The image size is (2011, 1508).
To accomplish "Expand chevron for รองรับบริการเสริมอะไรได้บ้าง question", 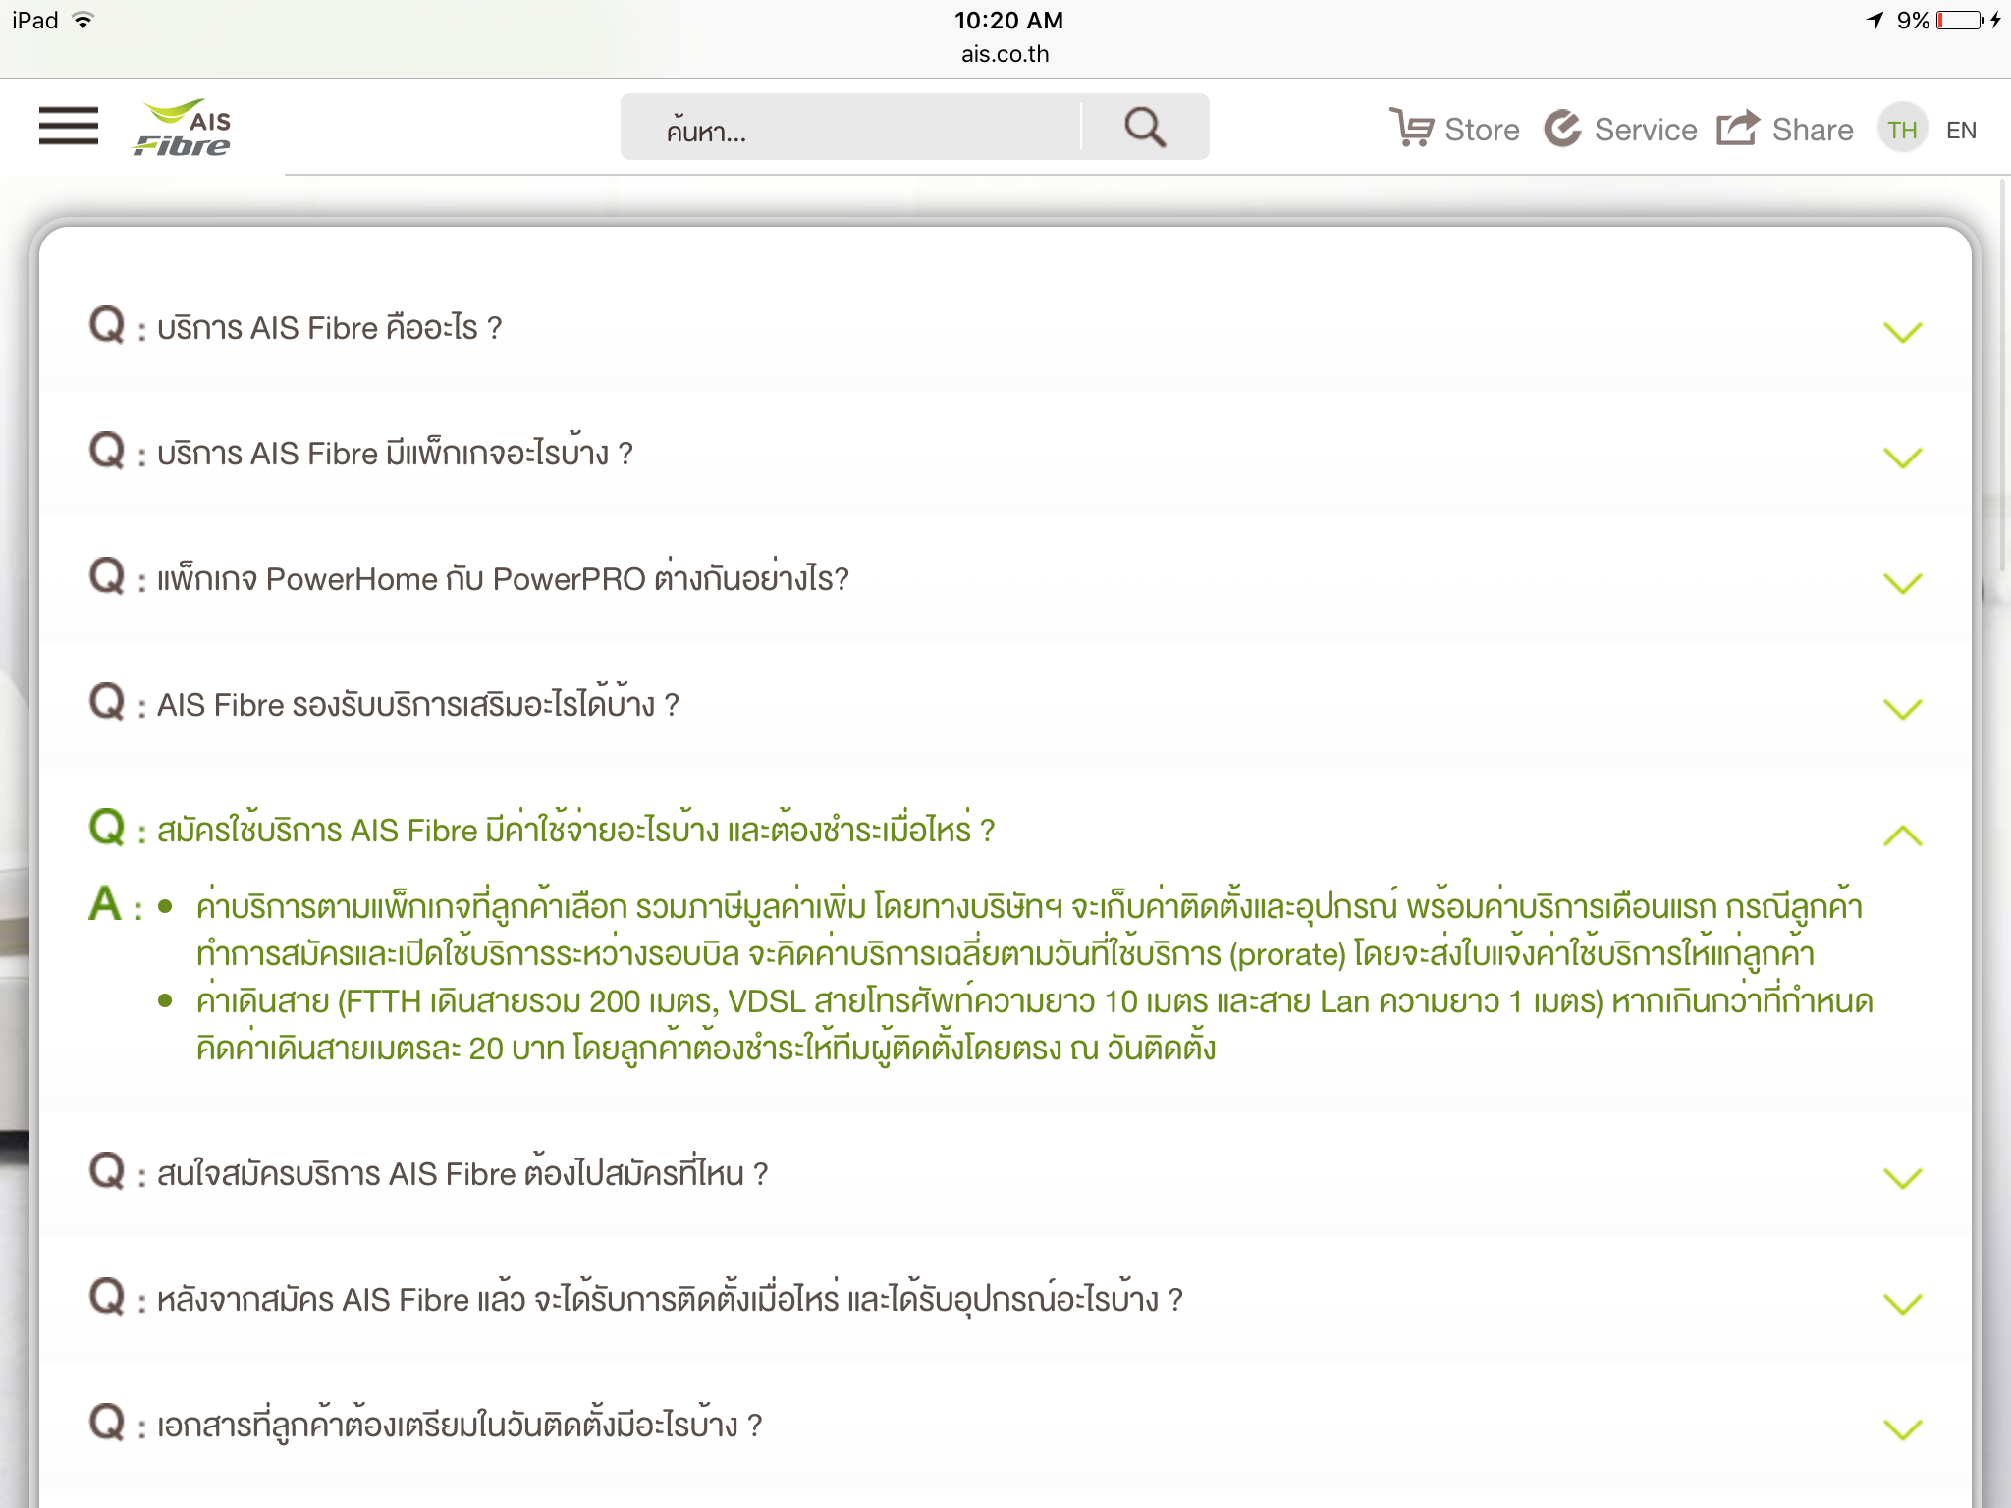I will click(1903, 709).
